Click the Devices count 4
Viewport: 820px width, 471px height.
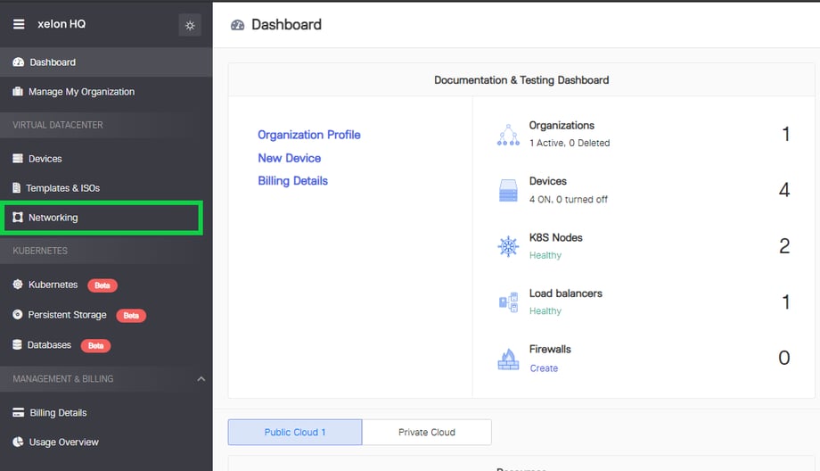coord(784,190)
